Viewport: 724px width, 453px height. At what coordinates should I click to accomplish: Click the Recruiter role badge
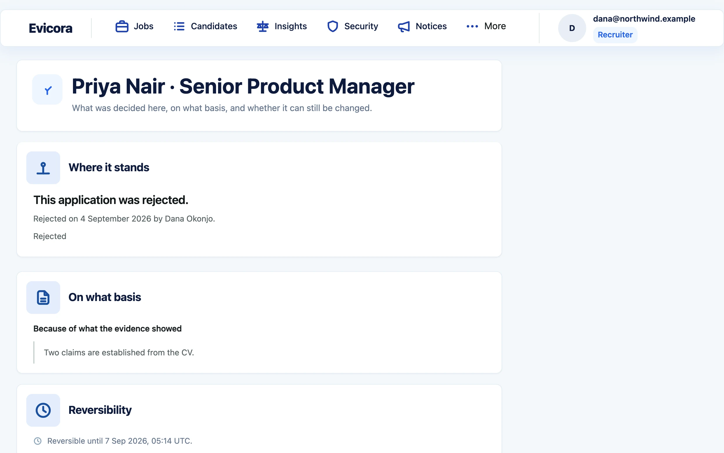point(615,35)
